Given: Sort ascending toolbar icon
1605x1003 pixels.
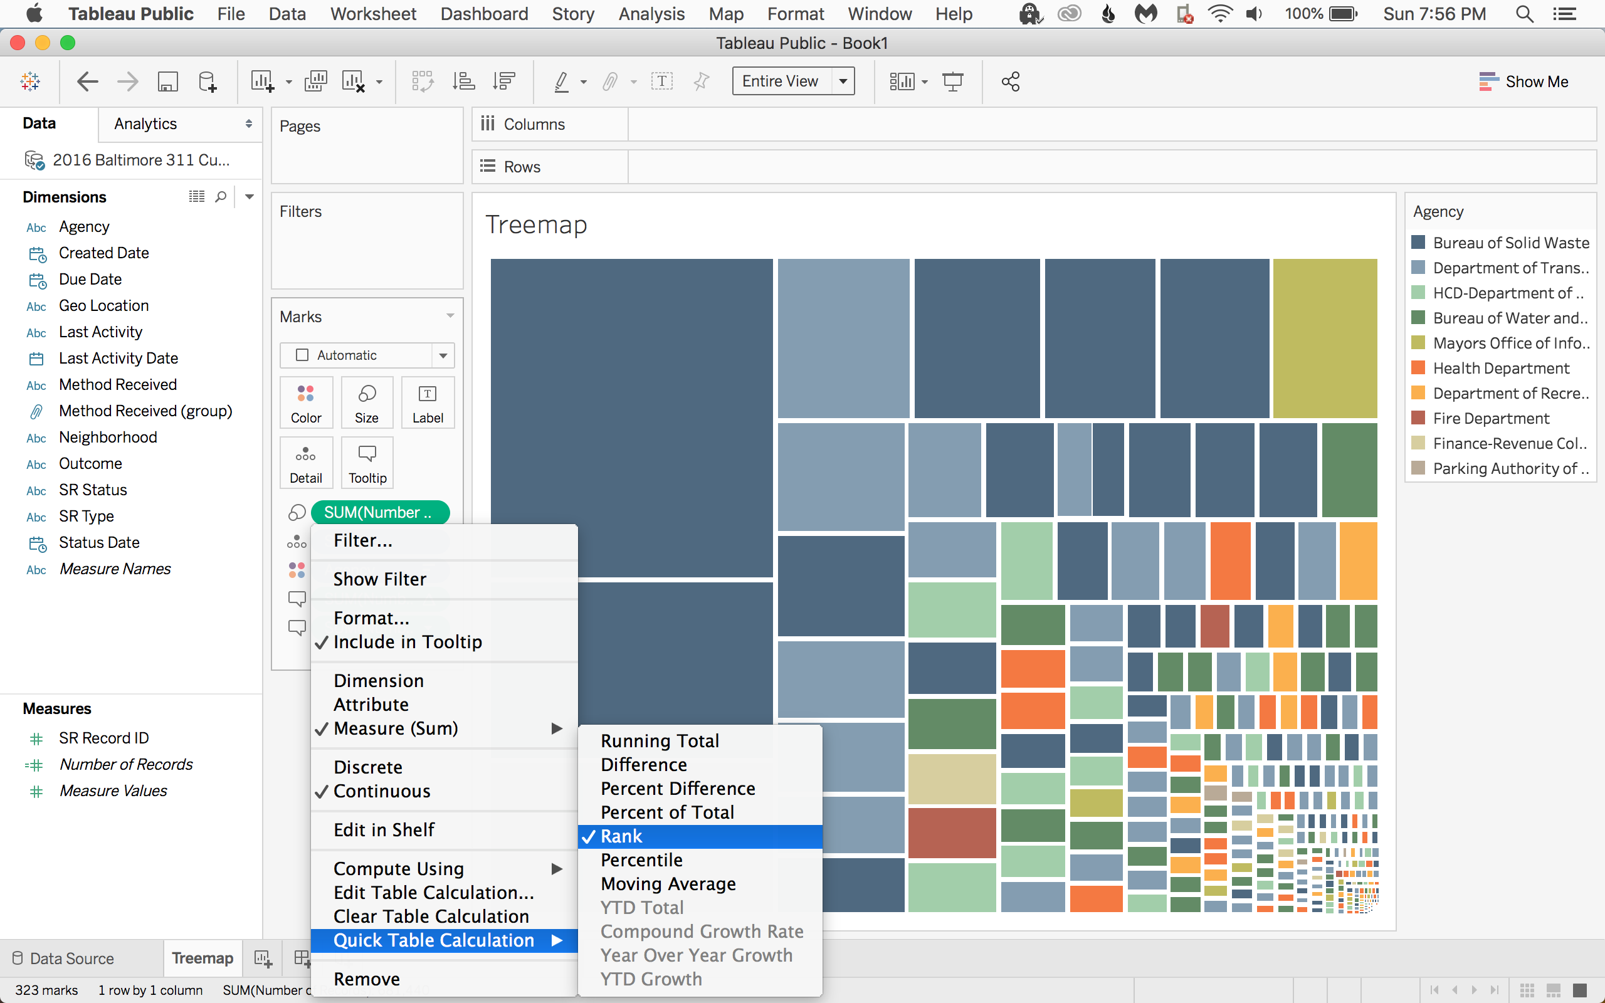Looking at the screenshot, I should pyautogui.click(x=463, y=81).
